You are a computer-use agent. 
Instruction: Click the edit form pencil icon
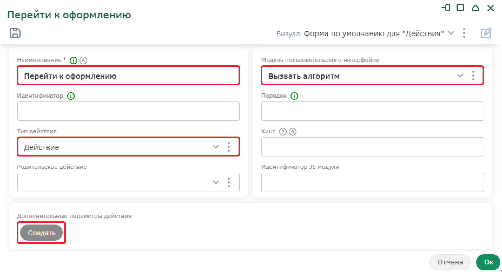486,33
